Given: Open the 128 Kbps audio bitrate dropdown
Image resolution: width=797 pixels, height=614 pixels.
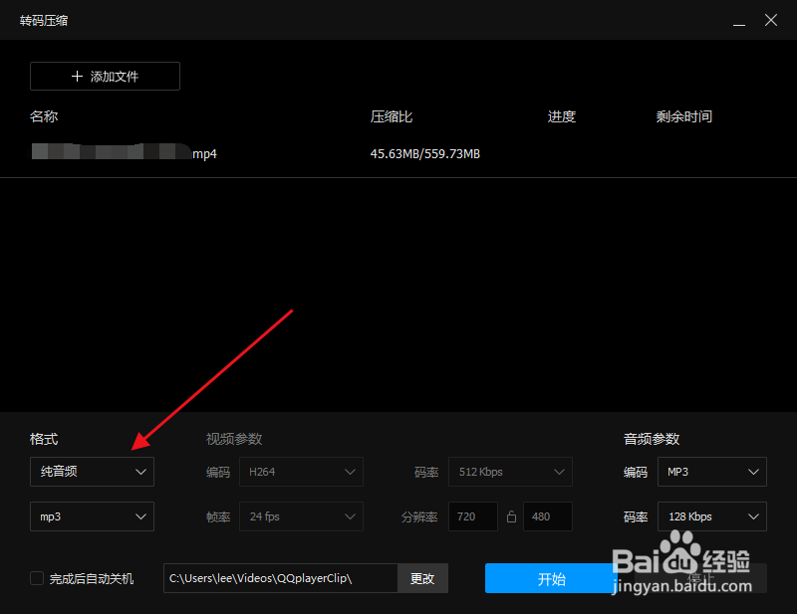Looking at the screenshot, I should coord(711,516).
